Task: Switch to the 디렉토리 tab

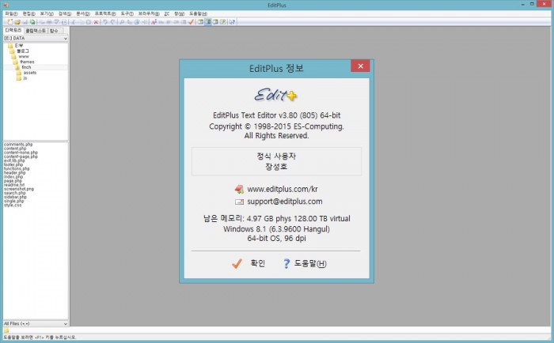Action: coord(13,30)
